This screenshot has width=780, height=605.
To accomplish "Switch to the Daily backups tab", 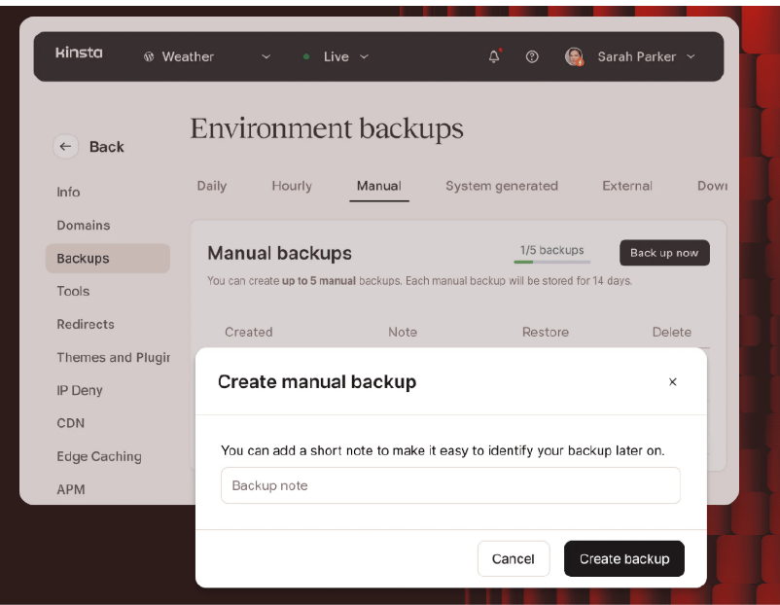I will tap(212, 186).
